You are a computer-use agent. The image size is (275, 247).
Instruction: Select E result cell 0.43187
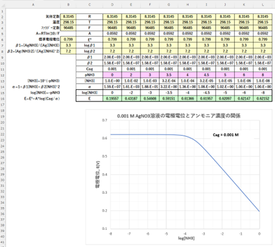tap(131, 99)
